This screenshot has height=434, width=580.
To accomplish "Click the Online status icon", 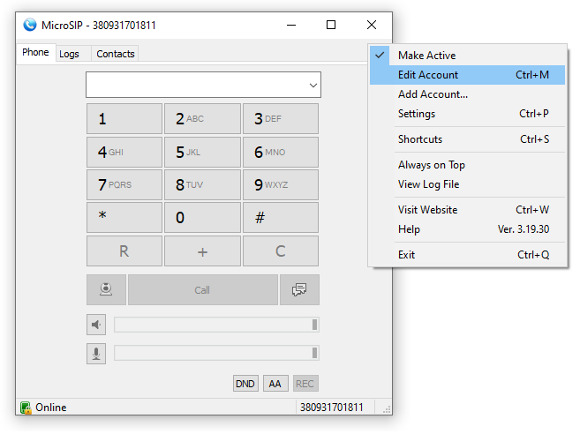I will 26,408.
